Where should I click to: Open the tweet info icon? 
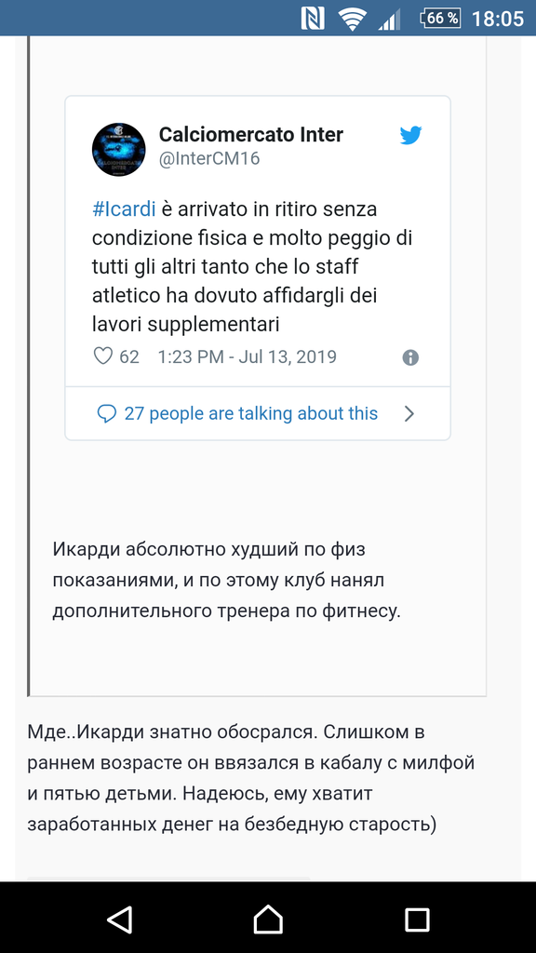(410, 356)
